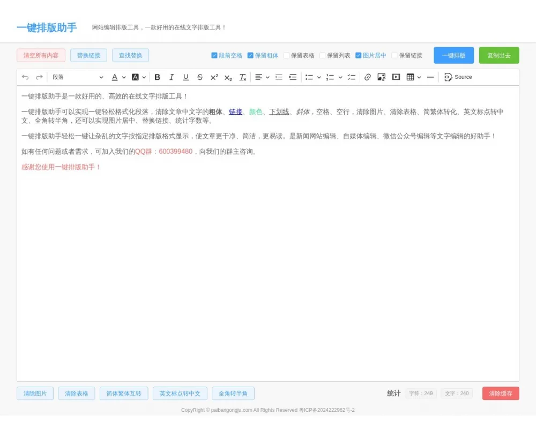Click the 清空所有内容 button
This screenshot has height=429, width=536.
(x=41, y=55)
